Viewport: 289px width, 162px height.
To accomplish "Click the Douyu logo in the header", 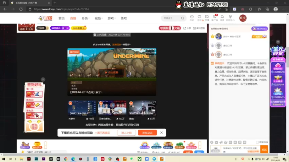I will [x=46, y=18].
